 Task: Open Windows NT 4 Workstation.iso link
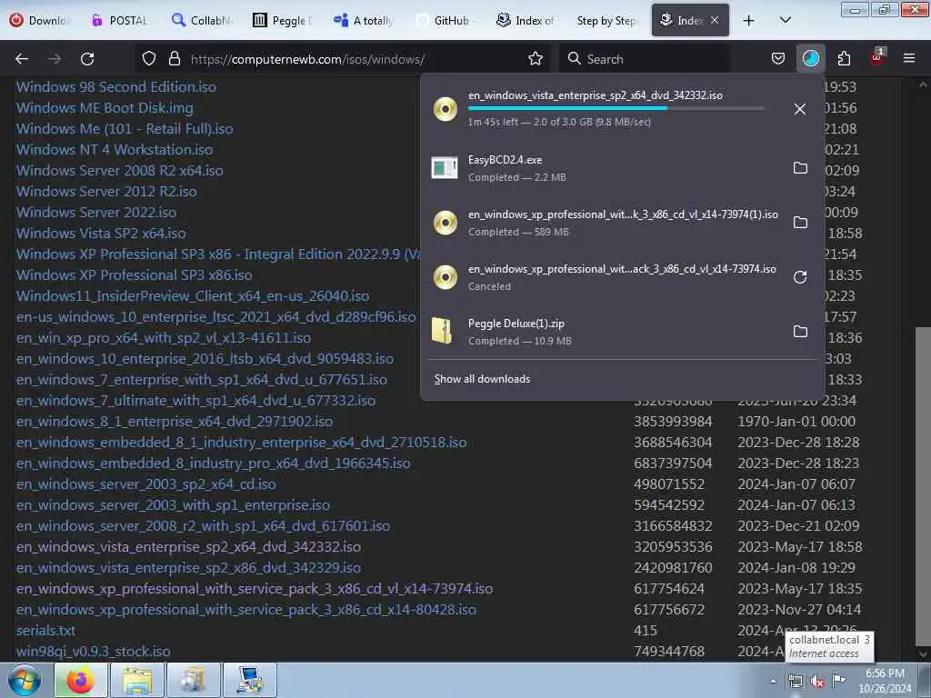pyautogui.click(x=115, y=150)
